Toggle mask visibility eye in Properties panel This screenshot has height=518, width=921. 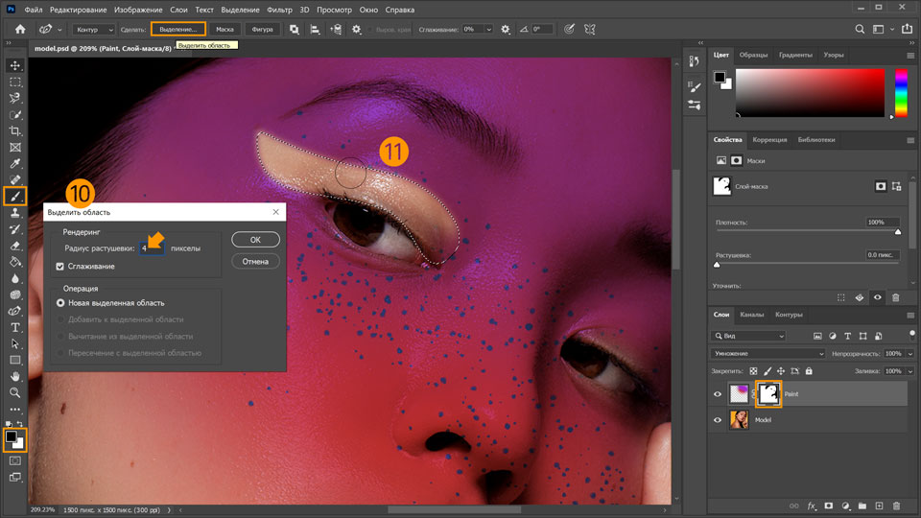tap(878, 297)
